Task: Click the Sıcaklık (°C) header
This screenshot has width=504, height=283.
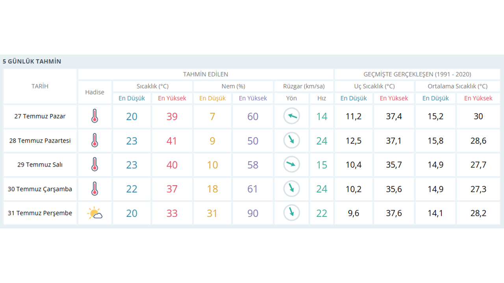Action: pos(152,86)
